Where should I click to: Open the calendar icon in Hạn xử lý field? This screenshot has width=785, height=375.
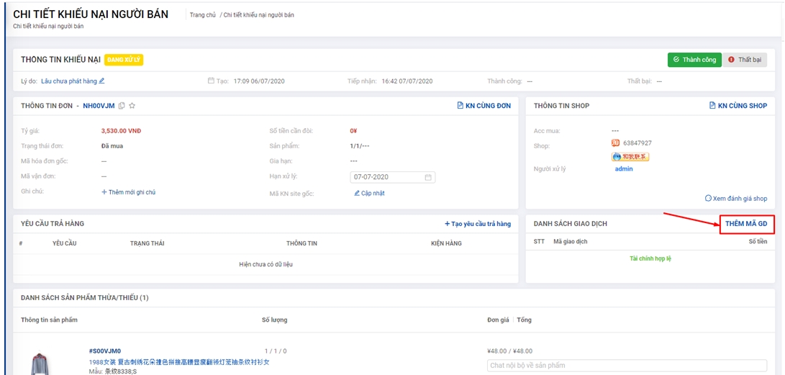click(x=428, y=177)
